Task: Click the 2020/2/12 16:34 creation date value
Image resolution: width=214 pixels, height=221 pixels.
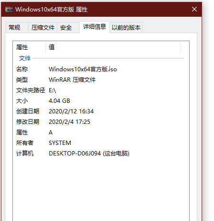Action: point(71,111)
